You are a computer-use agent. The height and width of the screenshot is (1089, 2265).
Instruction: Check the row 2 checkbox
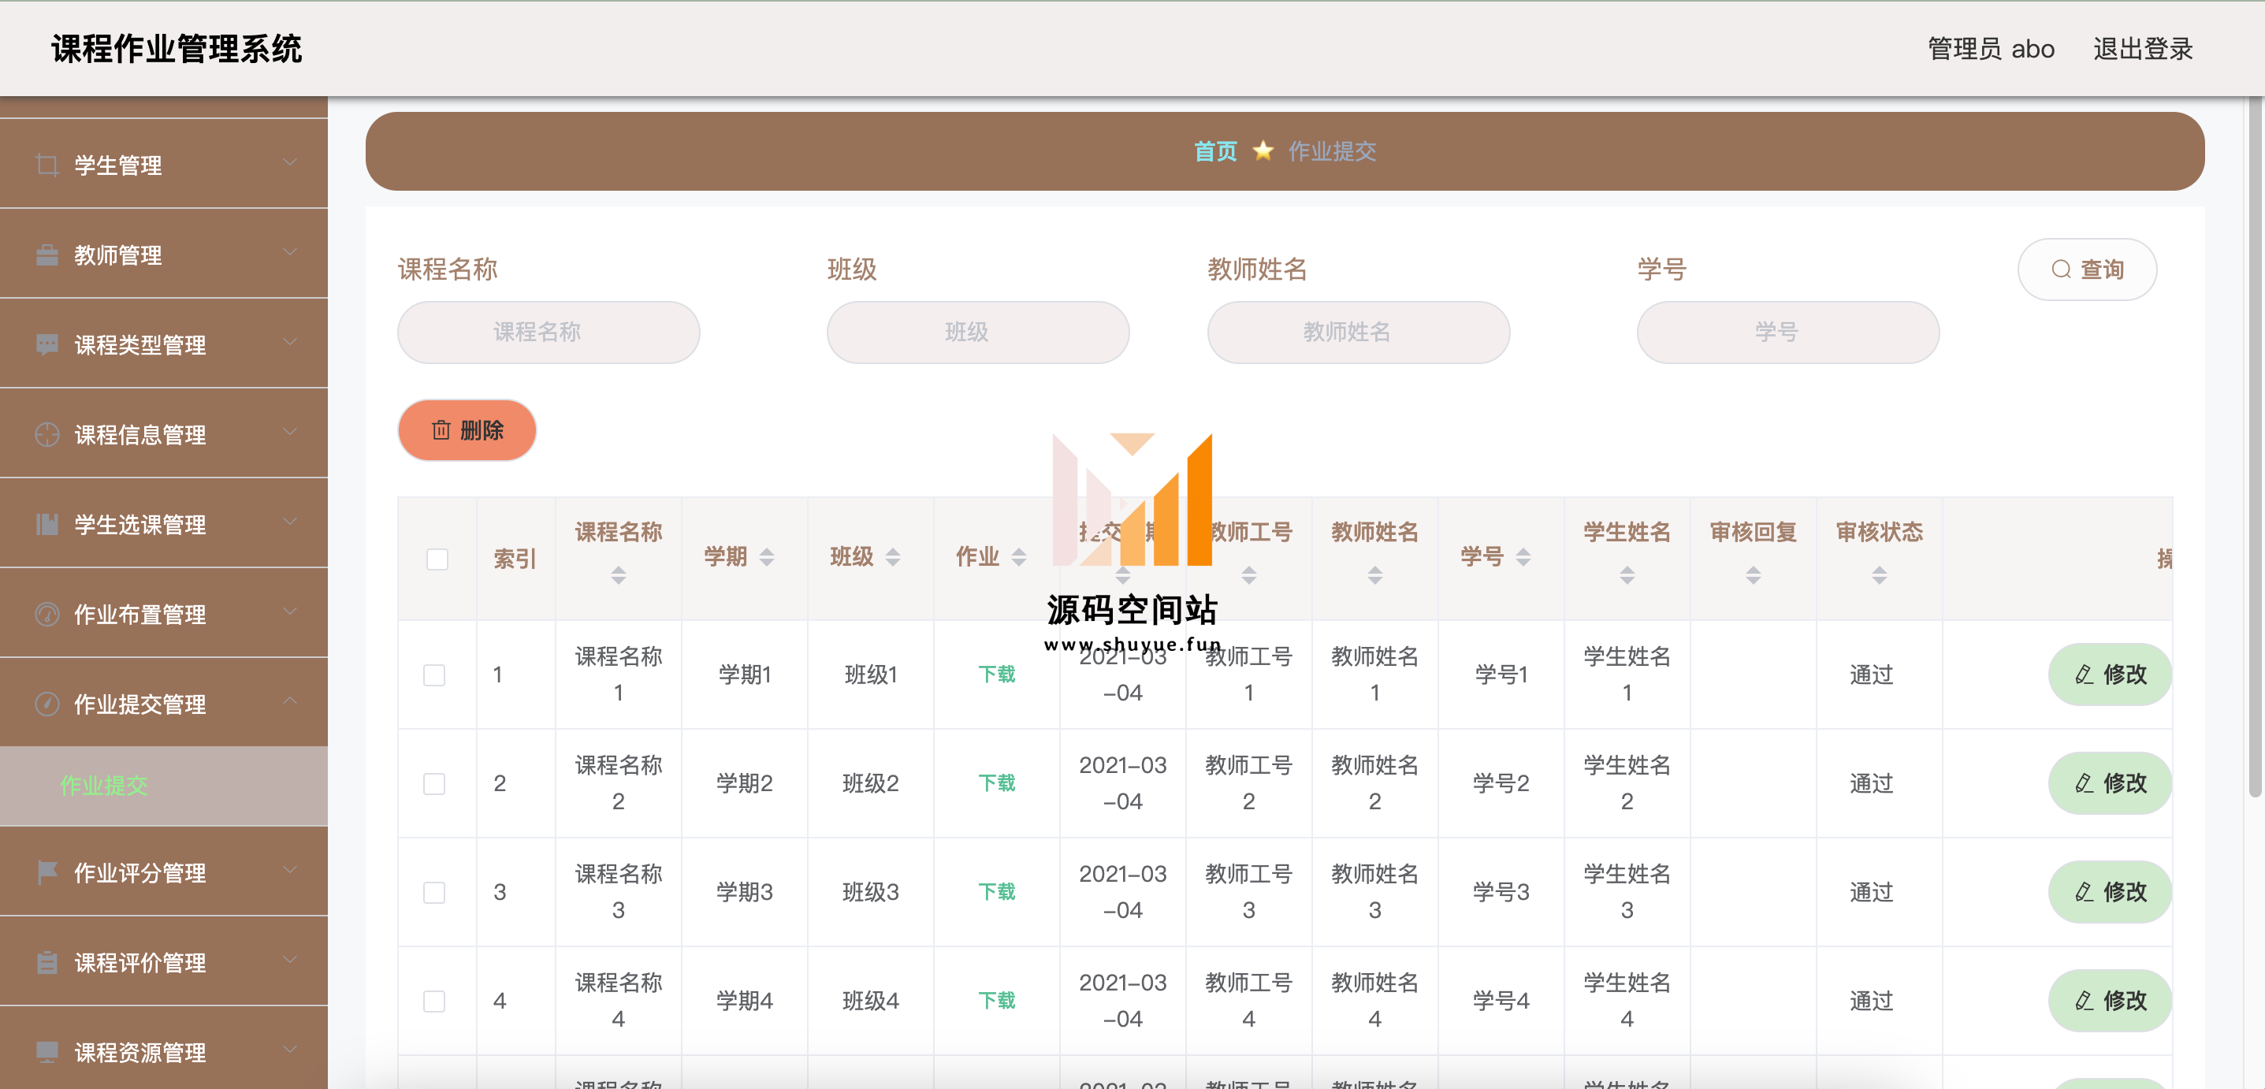coord(434,783)
